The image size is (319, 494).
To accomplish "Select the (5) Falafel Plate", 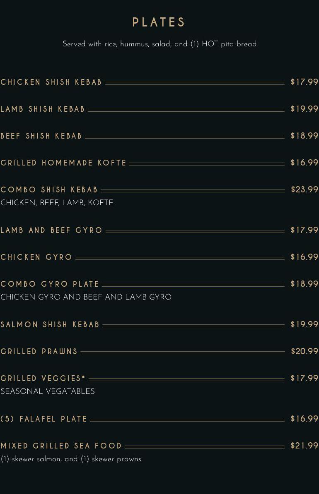I will pyautogui.click(x=44, y=419).
